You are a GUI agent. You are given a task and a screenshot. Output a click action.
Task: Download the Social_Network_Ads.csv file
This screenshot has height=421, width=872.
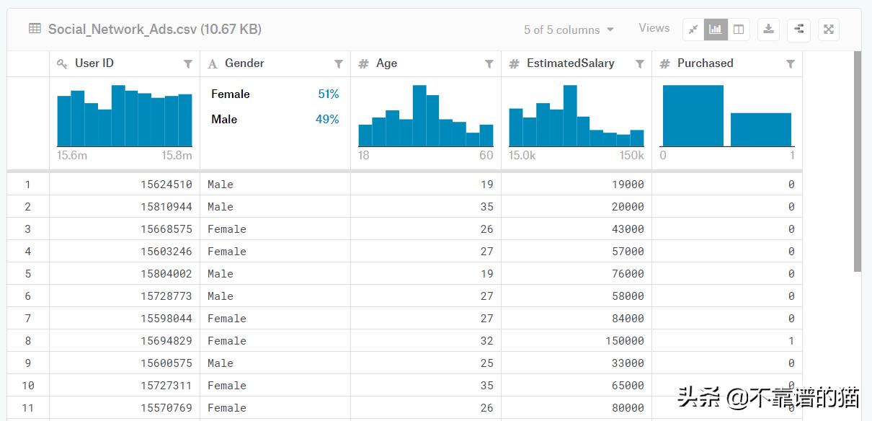click(769, 30)
